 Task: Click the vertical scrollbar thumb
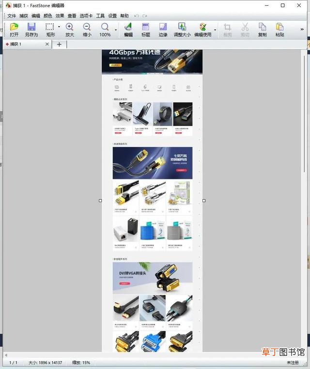point(304,114)
